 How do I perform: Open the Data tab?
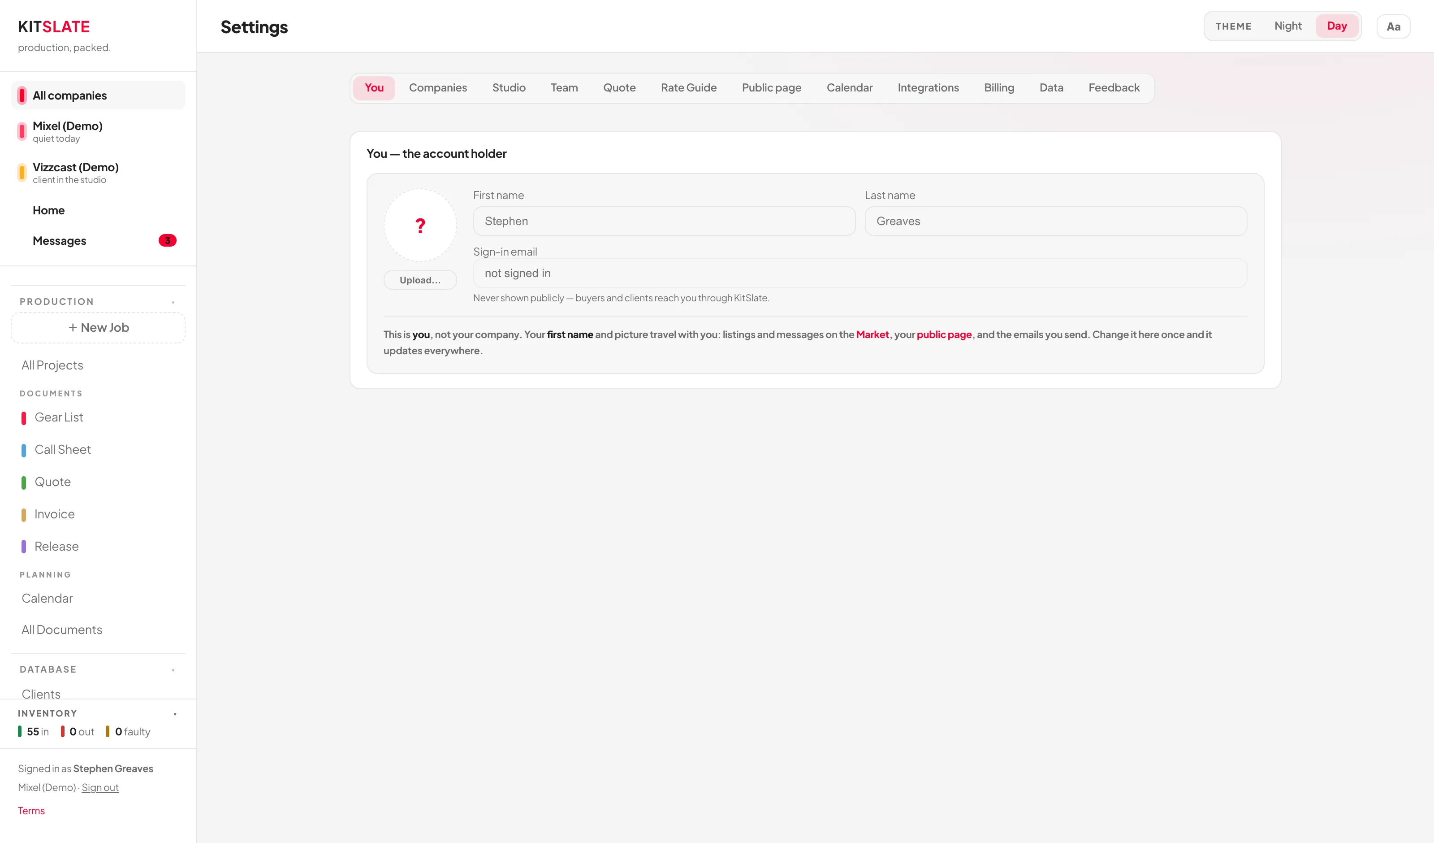click(x=1051, y=88)
